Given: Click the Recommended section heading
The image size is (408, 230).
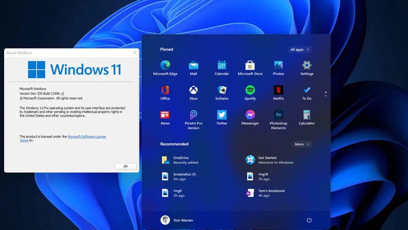Looking at the screenshot, I should (174, 144).
